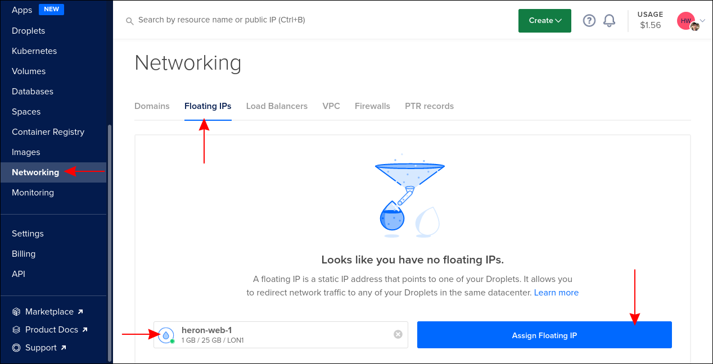The image size is (713, 364).
Task: Click the Assign Floating IP button
Action: click(544, 334)
